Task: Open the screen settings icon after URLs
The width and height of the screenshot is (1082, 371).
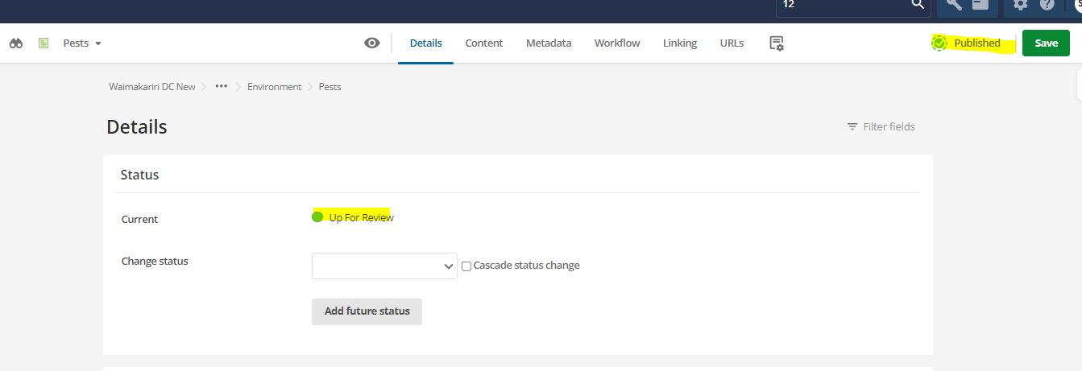Action: pos(777,43)
